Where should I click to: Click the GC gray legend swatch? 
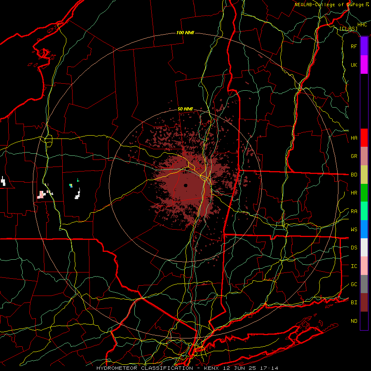(x=364, y=284)
